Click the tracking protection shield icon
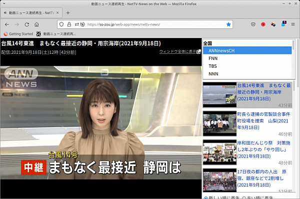 [61, 24]
